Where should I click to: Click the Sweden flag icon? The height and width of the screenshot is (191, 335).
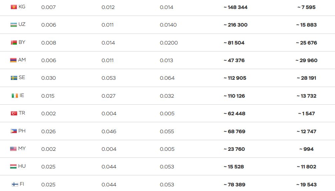[x=14, y=78]
